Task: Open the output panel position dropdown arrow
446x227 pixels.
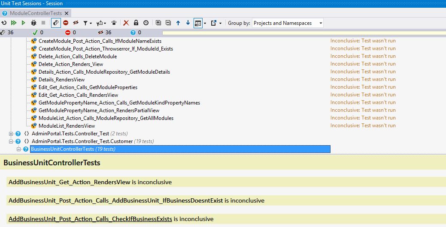Action: pyautogui.click(x=205, y=23)
